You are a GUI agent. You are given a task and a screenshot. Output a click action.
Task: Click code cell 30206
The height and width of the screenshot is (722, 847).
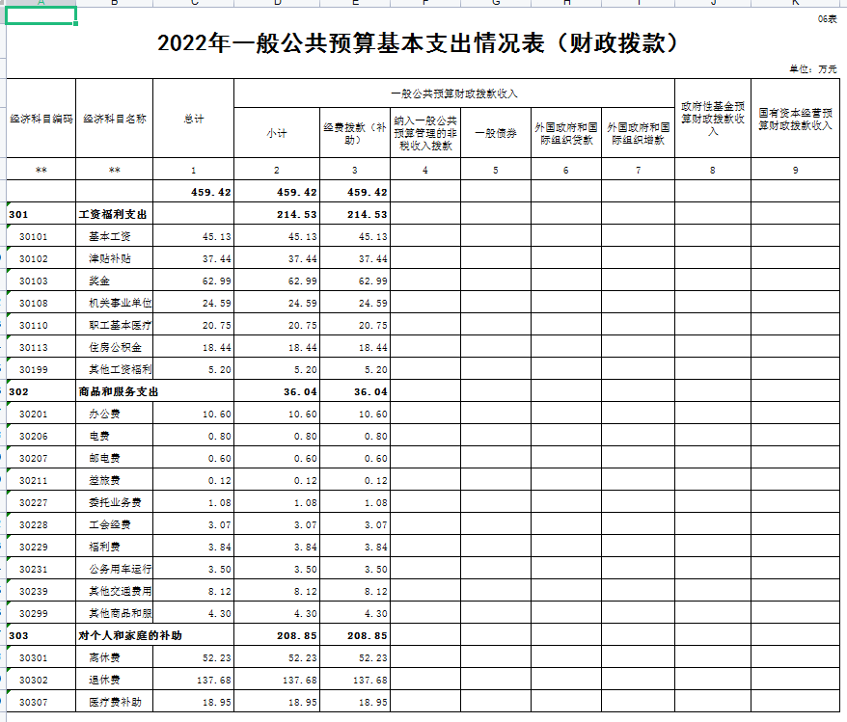click(41, 436)
